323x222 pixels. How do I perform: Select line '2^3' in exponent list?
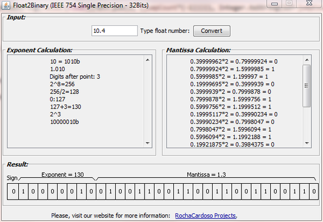pyautogui.click(x=55, y=115)
